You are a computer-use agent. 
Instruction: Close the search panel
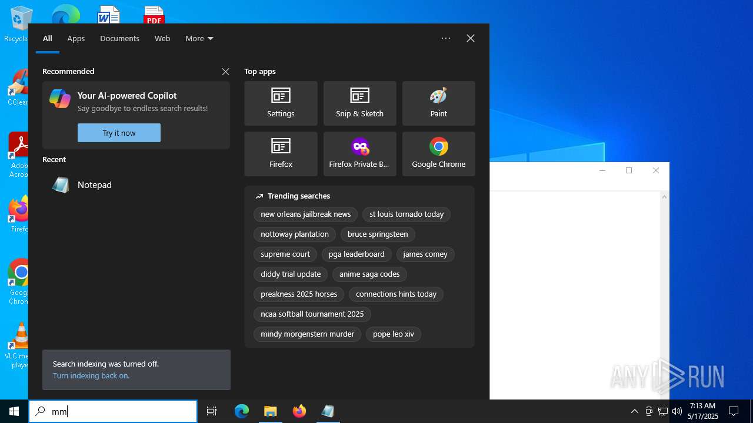pos(471,38)
